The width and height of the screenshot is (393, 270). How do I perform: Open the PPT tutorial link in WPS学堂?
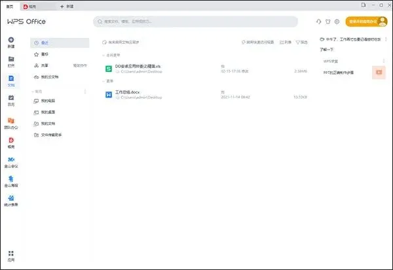coord(339,73)
